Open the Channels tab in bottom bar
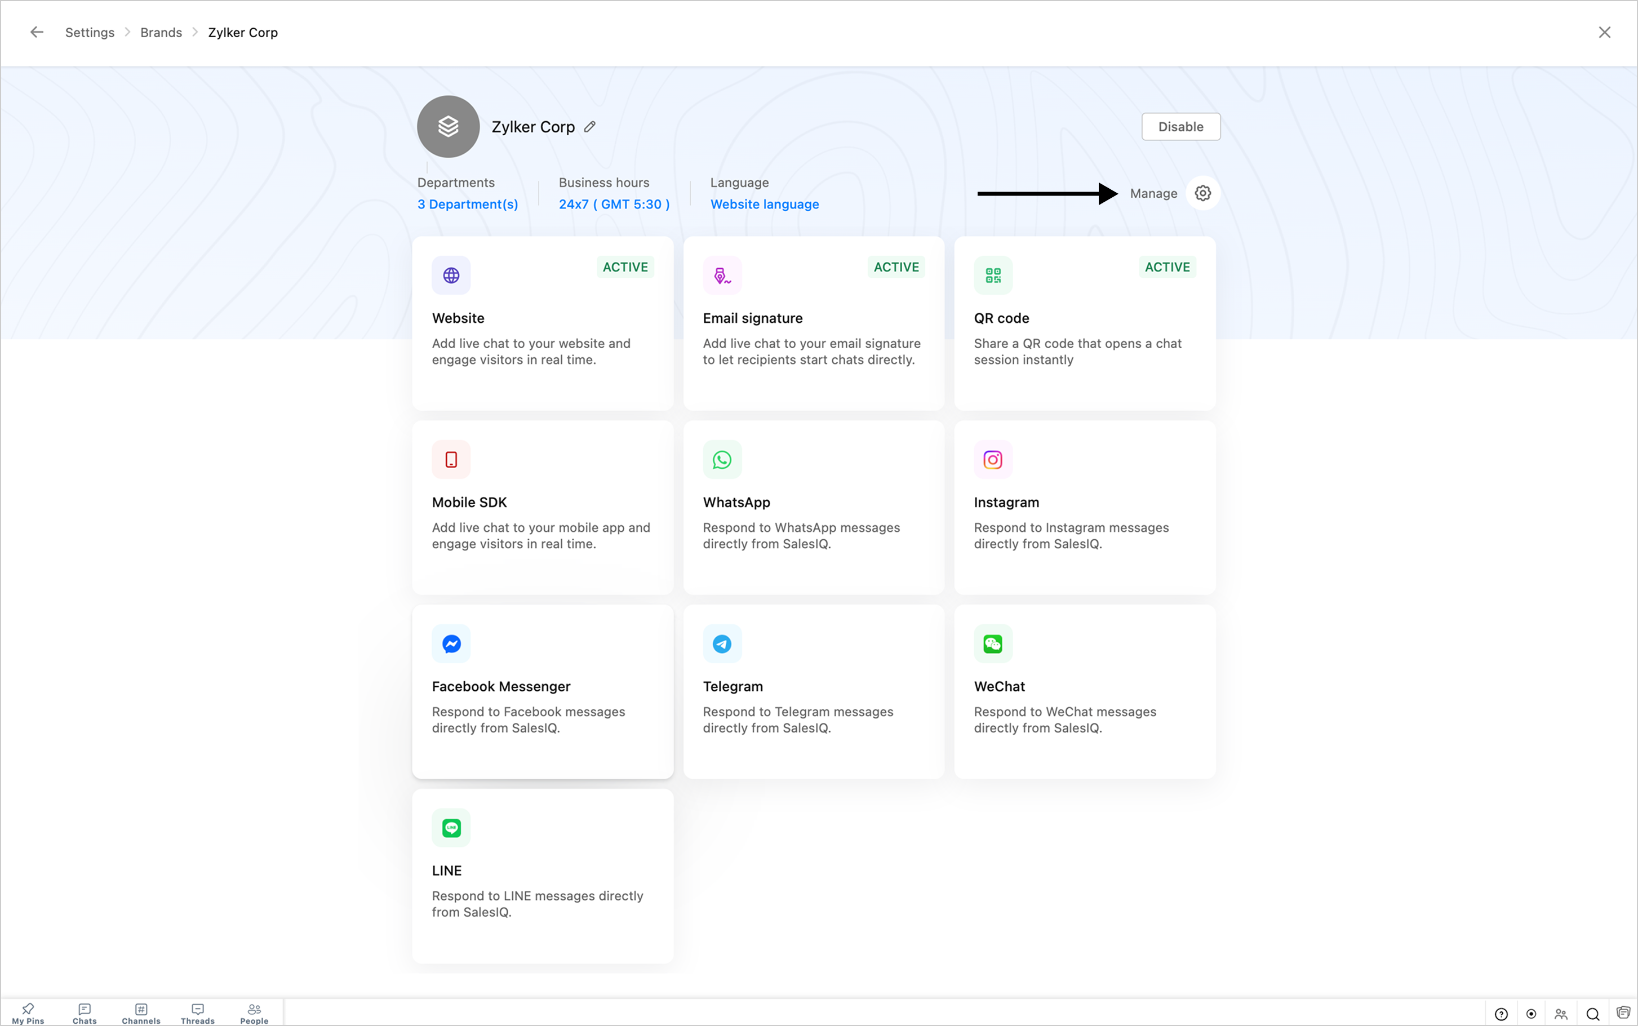Image resolution: width=1638 pixels, height=1026 pixels. pyautogui.click(x=141, y=1013)
